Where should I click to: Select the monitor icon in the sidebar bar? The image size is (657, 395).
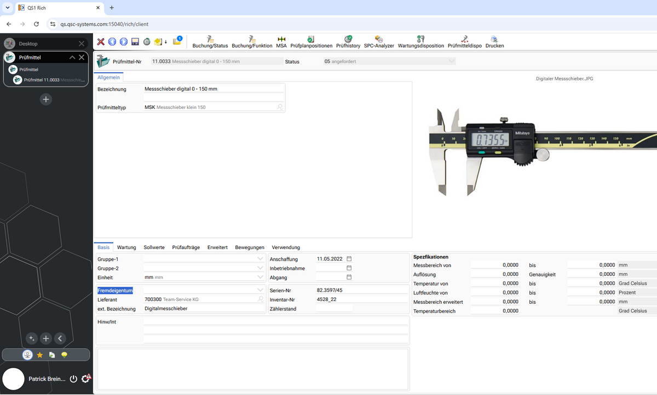[27, 355]
